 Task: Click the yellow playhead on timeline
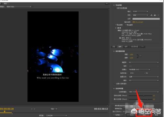(x=5, y=111)
